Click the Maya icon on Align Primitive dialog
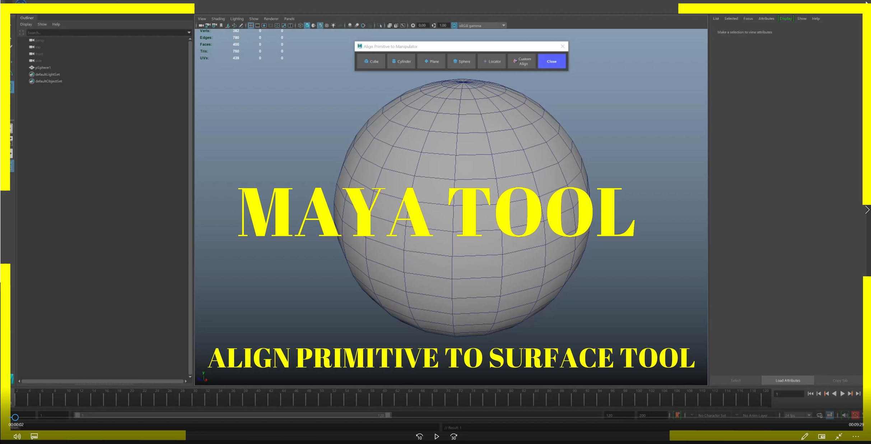The image size is (871, 444). 359,46
